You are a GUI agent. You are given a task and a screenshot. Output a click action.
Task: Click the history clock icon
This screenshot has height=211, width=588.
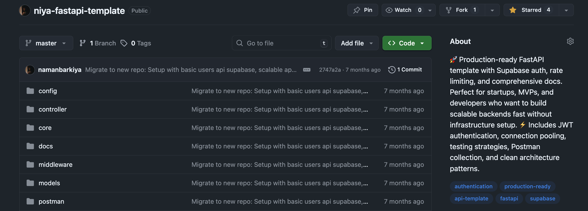click(392, 70)
